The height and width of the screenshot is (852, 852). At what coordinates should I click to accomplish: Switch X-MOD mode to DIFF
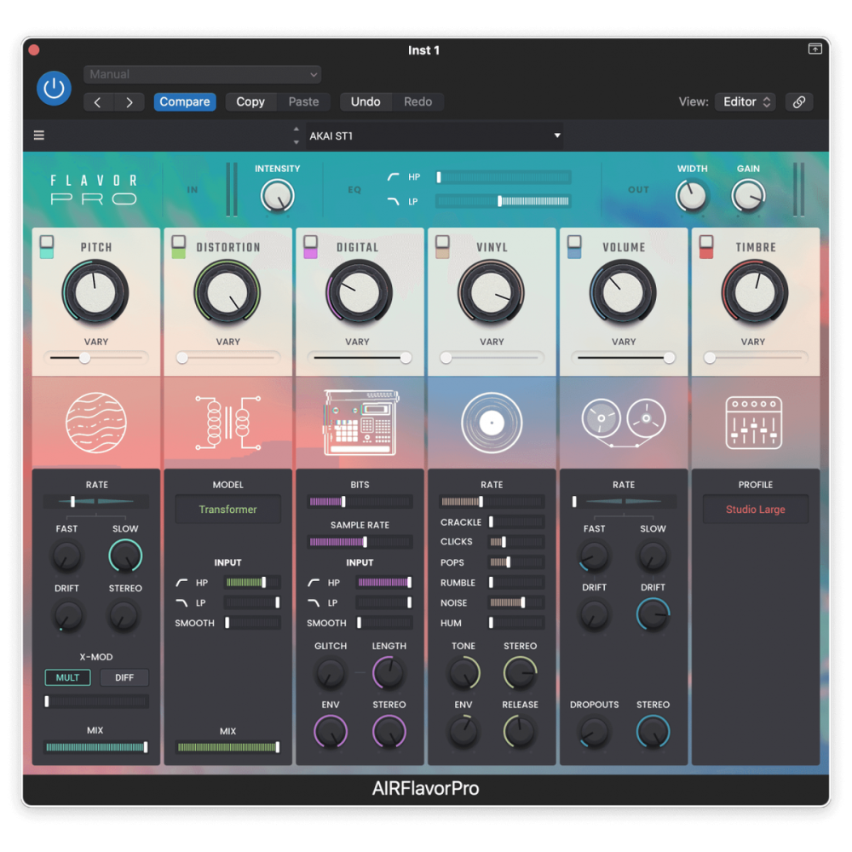(x=124, y=677)
